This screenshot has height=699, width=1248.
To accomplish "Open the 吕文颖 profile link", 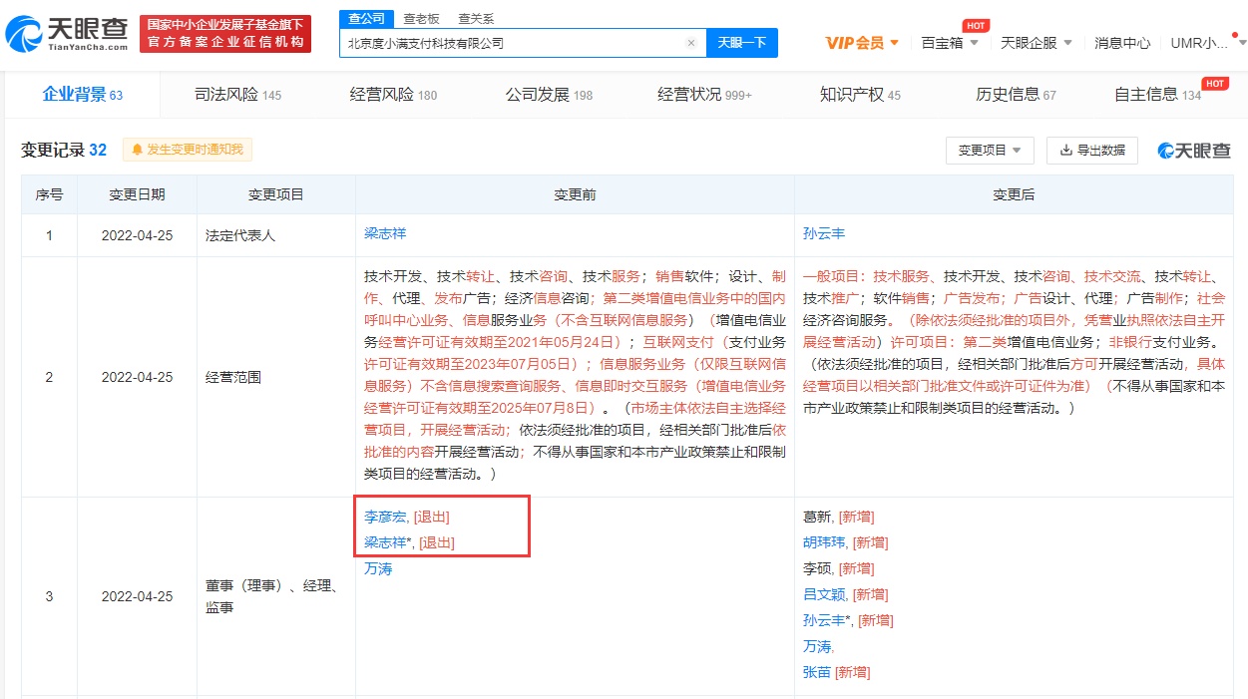I will (824, 594).
